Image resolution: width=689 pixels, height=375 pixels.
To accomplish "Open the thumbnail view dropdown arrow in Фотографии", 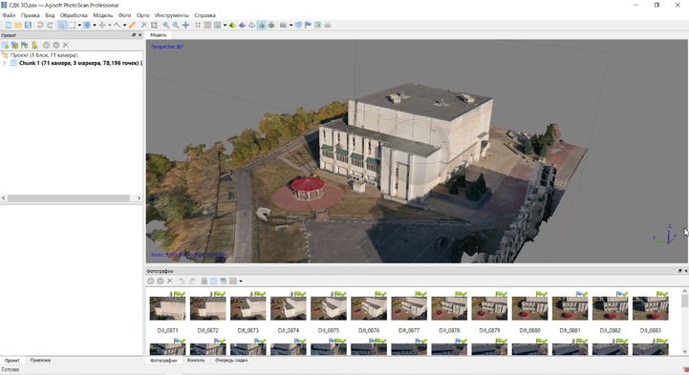I will (241, 281).
